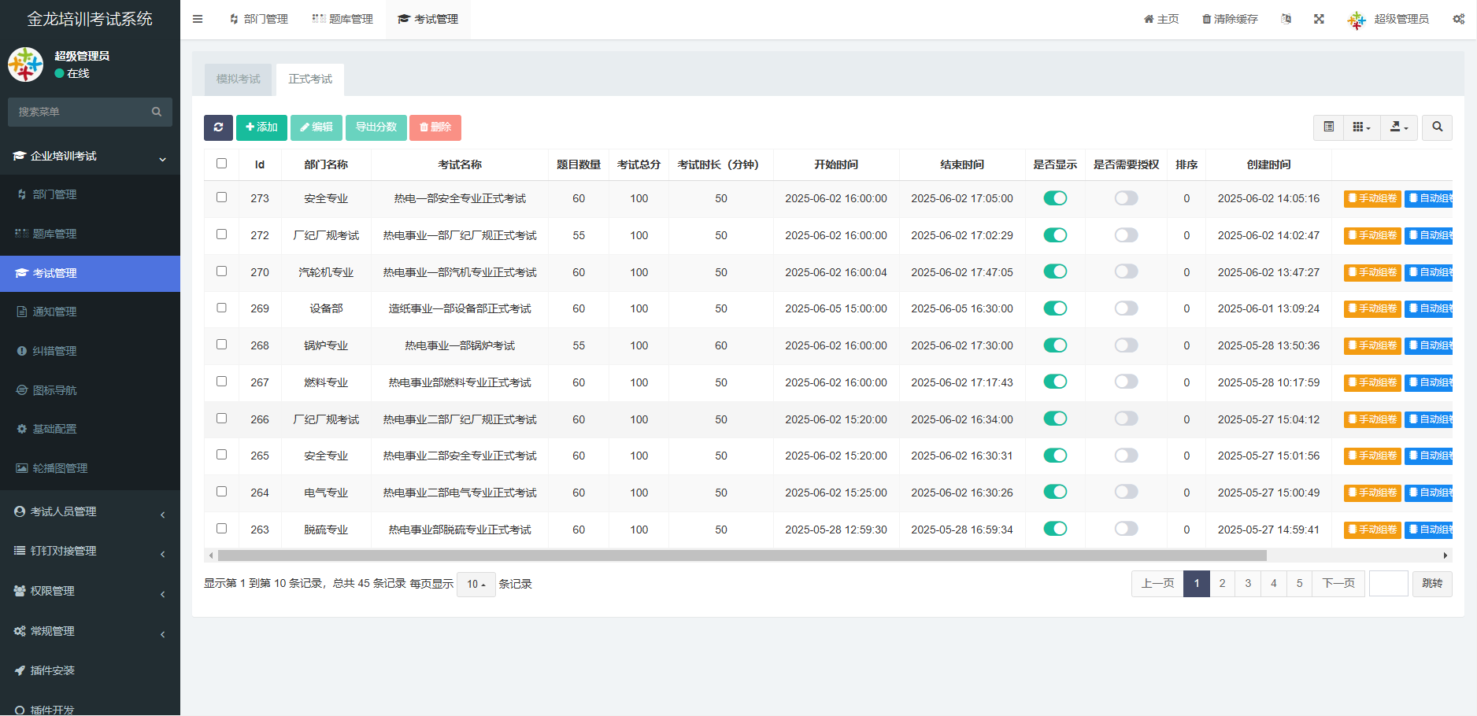Toggle 是否需要授权 switch for exam 267
Viewport: 1477px width, 716px height.
pyautogui.click(x=1126, y=382)
